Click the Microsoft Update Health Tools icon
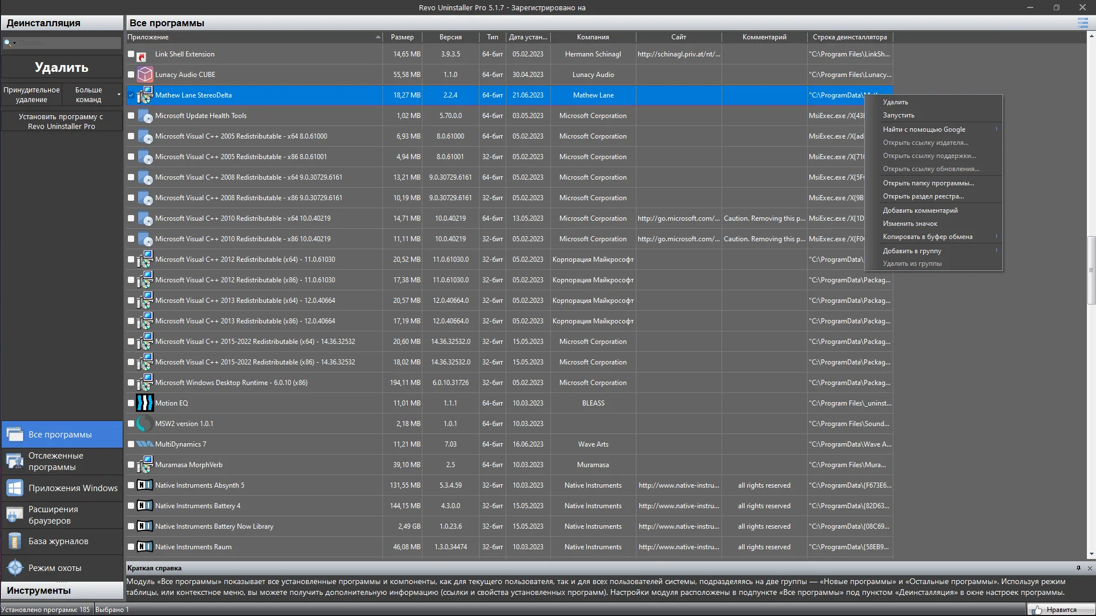The width and height of the screenshot is (1096, 616). coord(145,116)
